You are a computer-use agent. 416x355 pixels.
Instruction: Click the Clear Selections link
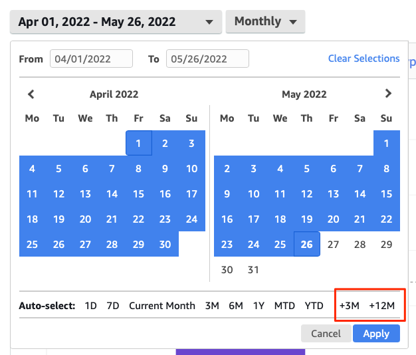click(364, 59)
